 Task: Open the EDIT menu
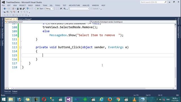9,5
